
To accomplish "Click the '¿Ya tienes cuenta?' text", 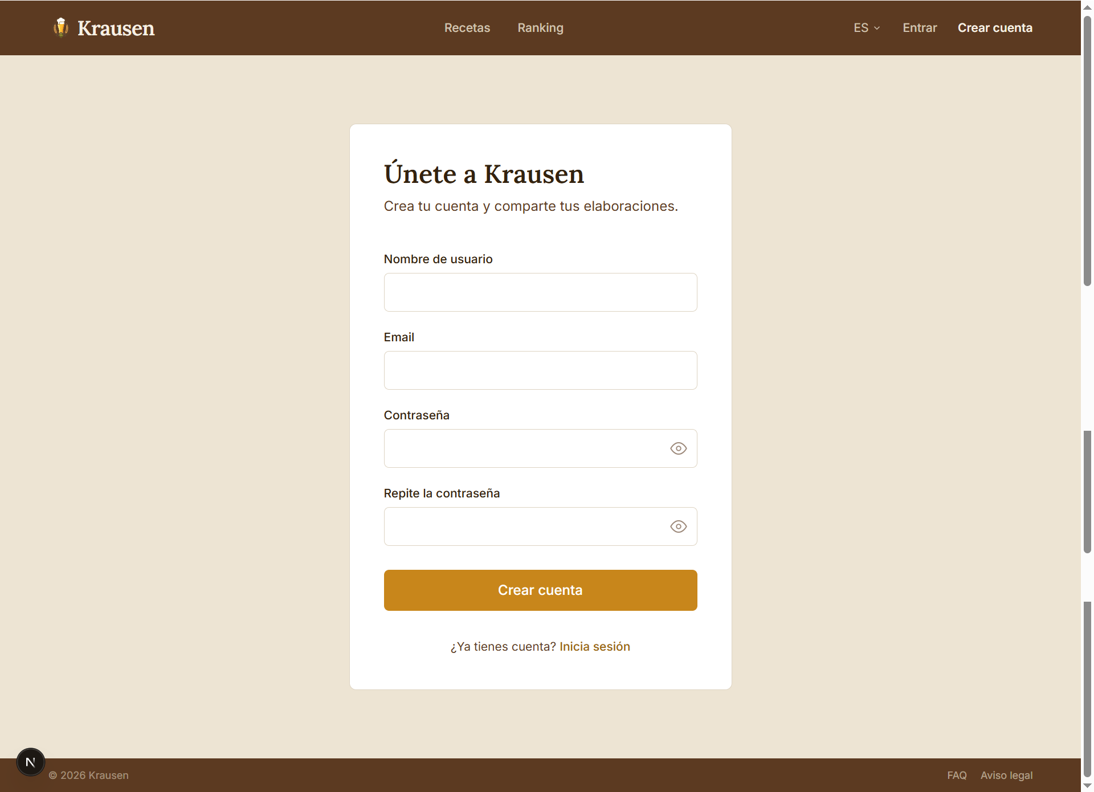I will pyautogui.click(x=503, y=647).
